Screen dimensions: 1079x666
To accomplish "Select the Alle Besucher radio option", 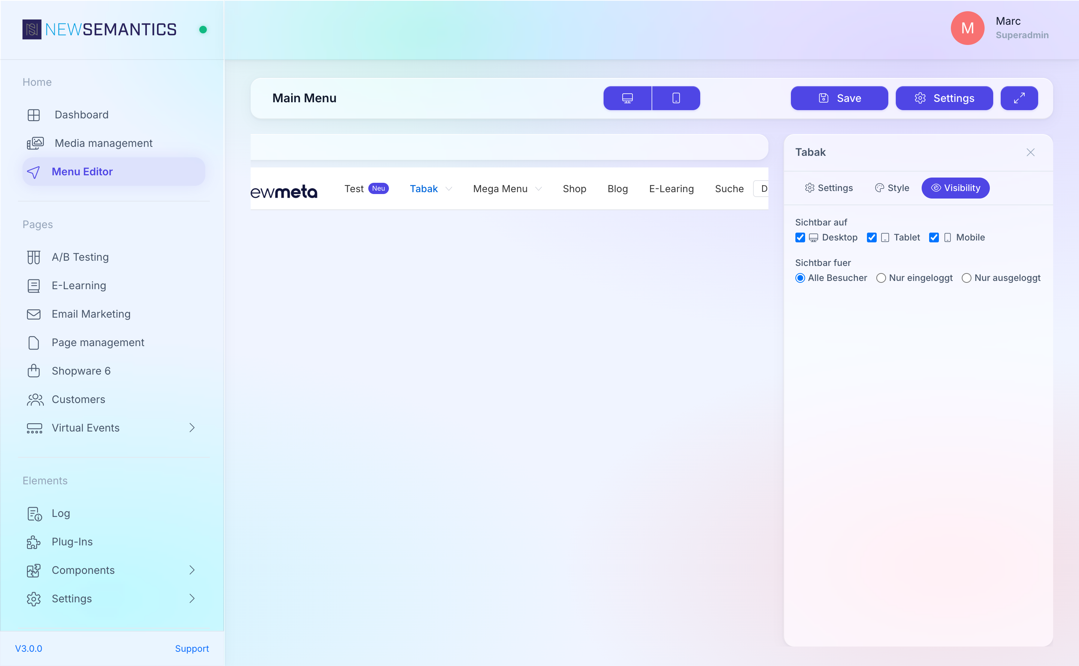I will tap(800, 278).
